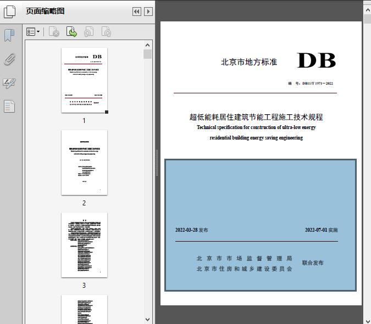The image size is (371, 324).
Task: Click the "页面缩略图" panel title
Action: [x=45, y=11]
